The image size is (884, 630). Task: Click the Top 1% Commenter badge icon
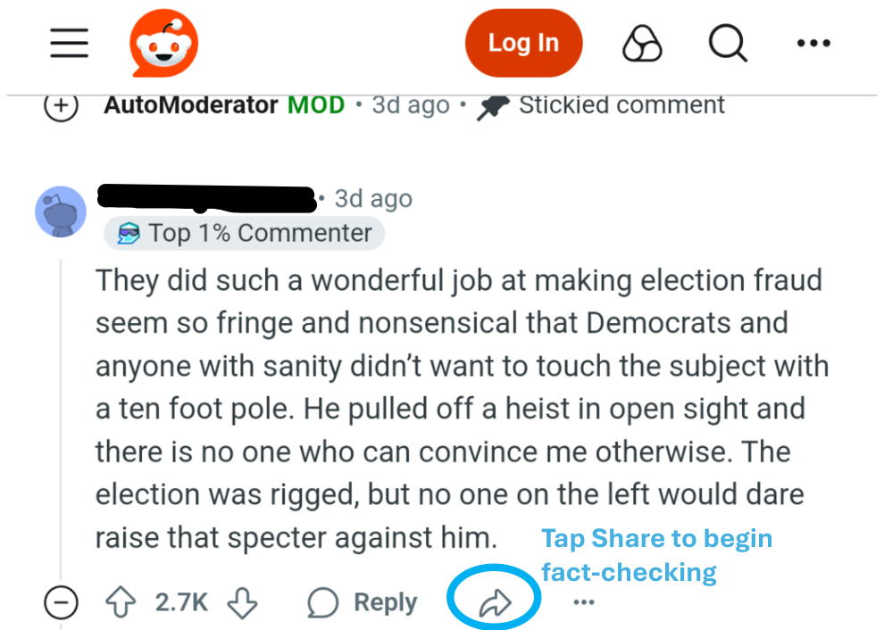tap(130, 233)
